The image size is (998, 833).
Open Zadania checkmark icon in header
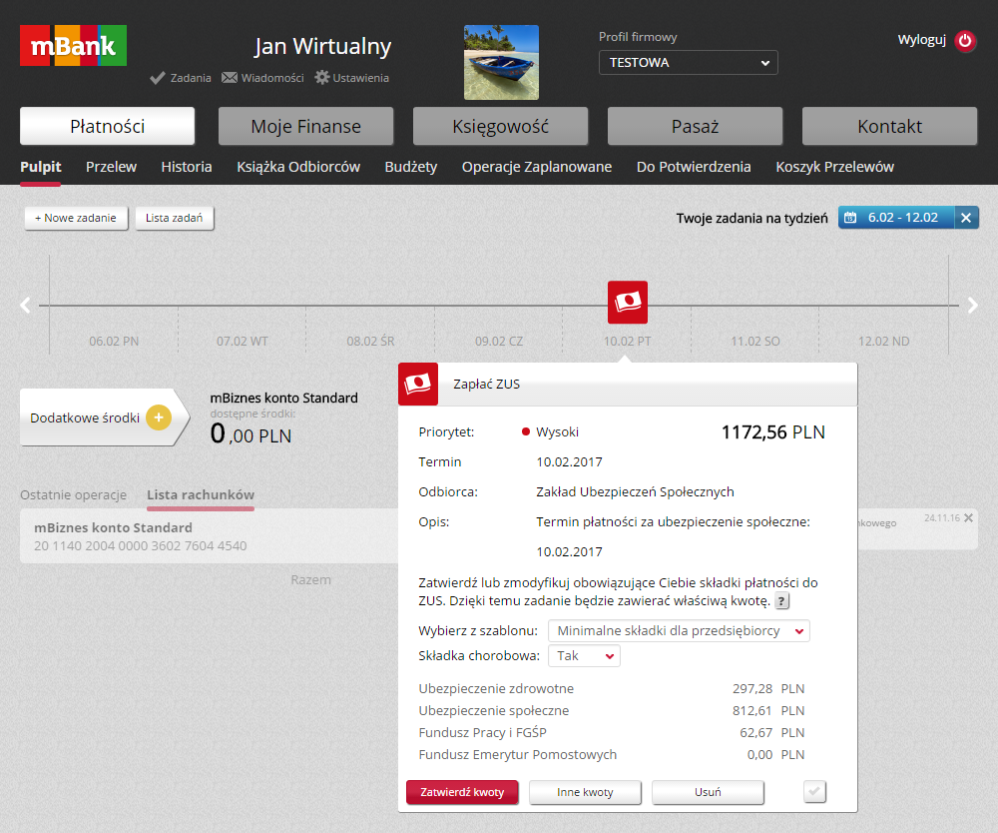[x=158, y=78]
